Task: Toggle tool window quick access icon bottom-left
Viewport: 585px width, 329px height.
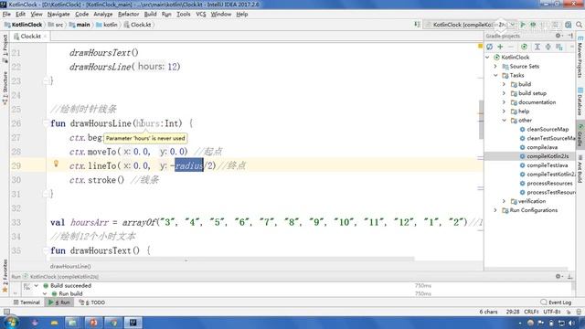Action: (x=6, y=312)
